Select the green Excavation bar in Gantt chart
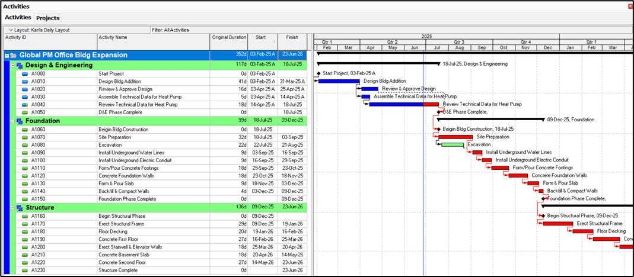The height and width of the screenshot is (277, 634). [x=453, y=144]
